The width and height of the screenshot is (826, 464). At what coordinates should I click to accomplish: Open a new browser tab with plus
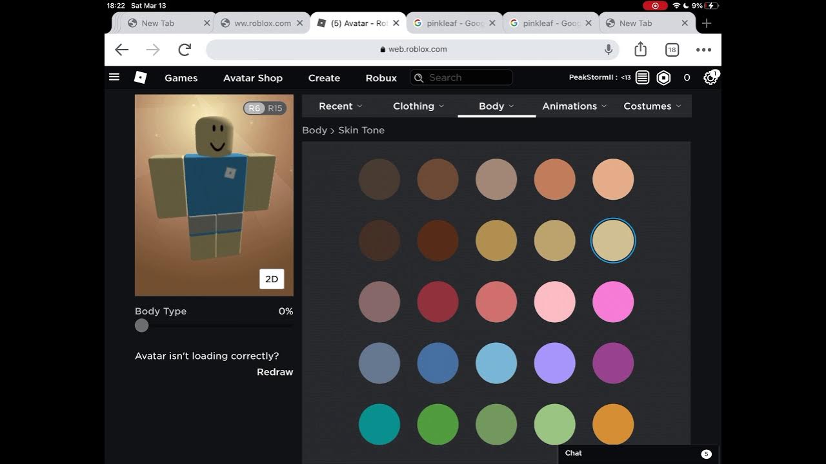pos(707,23)
